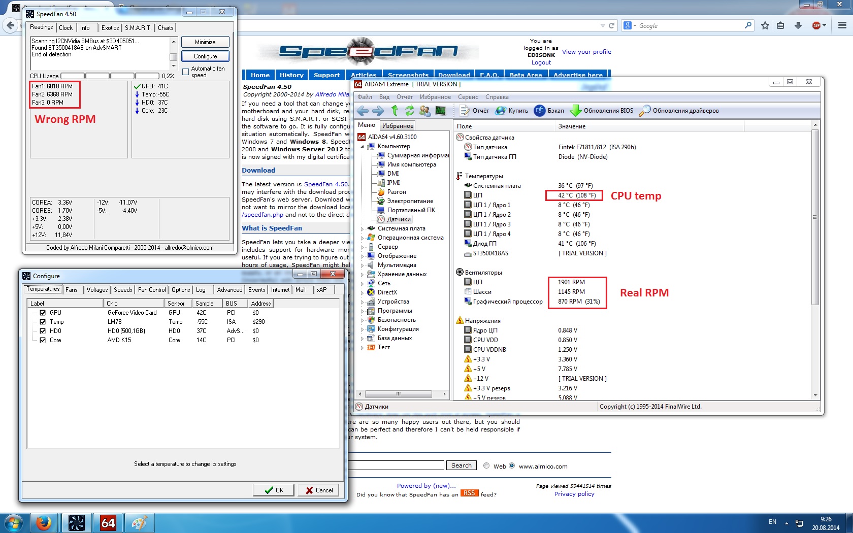Click Обновления BIOS toolbar button

coord(602,111)
